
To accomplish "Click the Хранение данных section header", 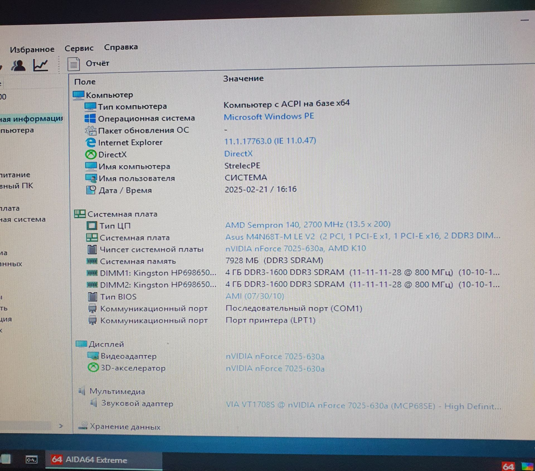I will [119, 427].
